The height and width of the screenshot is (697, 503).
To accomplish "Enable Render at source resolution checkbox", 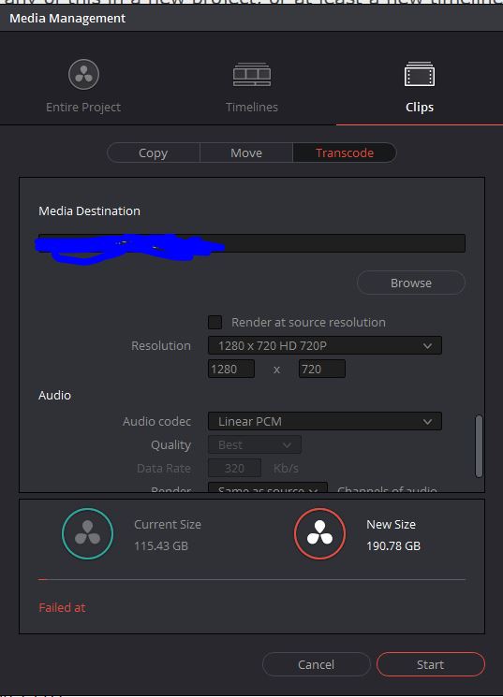I will tap(215, 322).
